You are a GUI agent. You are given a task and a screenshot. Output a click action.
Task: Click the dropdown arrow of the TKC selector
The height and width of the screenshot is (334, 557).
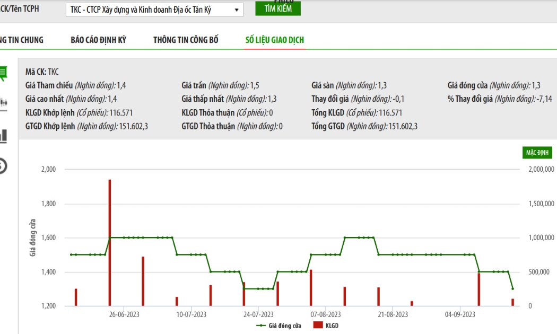pyautogui.click(x=237, y=10)
